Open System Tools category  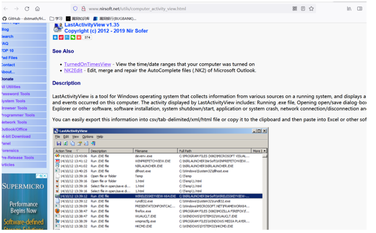(24, 101)
